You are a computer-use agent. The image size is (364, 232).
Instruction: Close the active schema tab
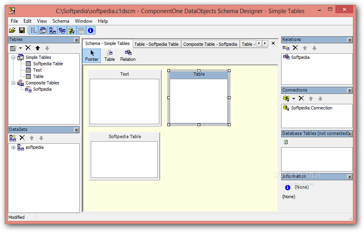tap(273, 43)
